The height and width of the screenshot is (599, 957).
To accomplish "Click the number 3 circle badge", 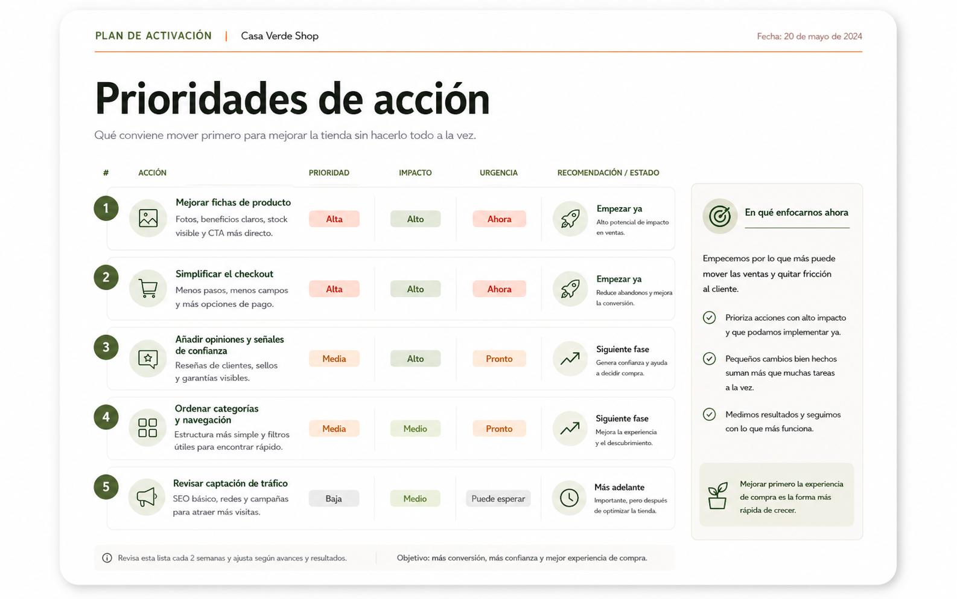I will [106, 347].
